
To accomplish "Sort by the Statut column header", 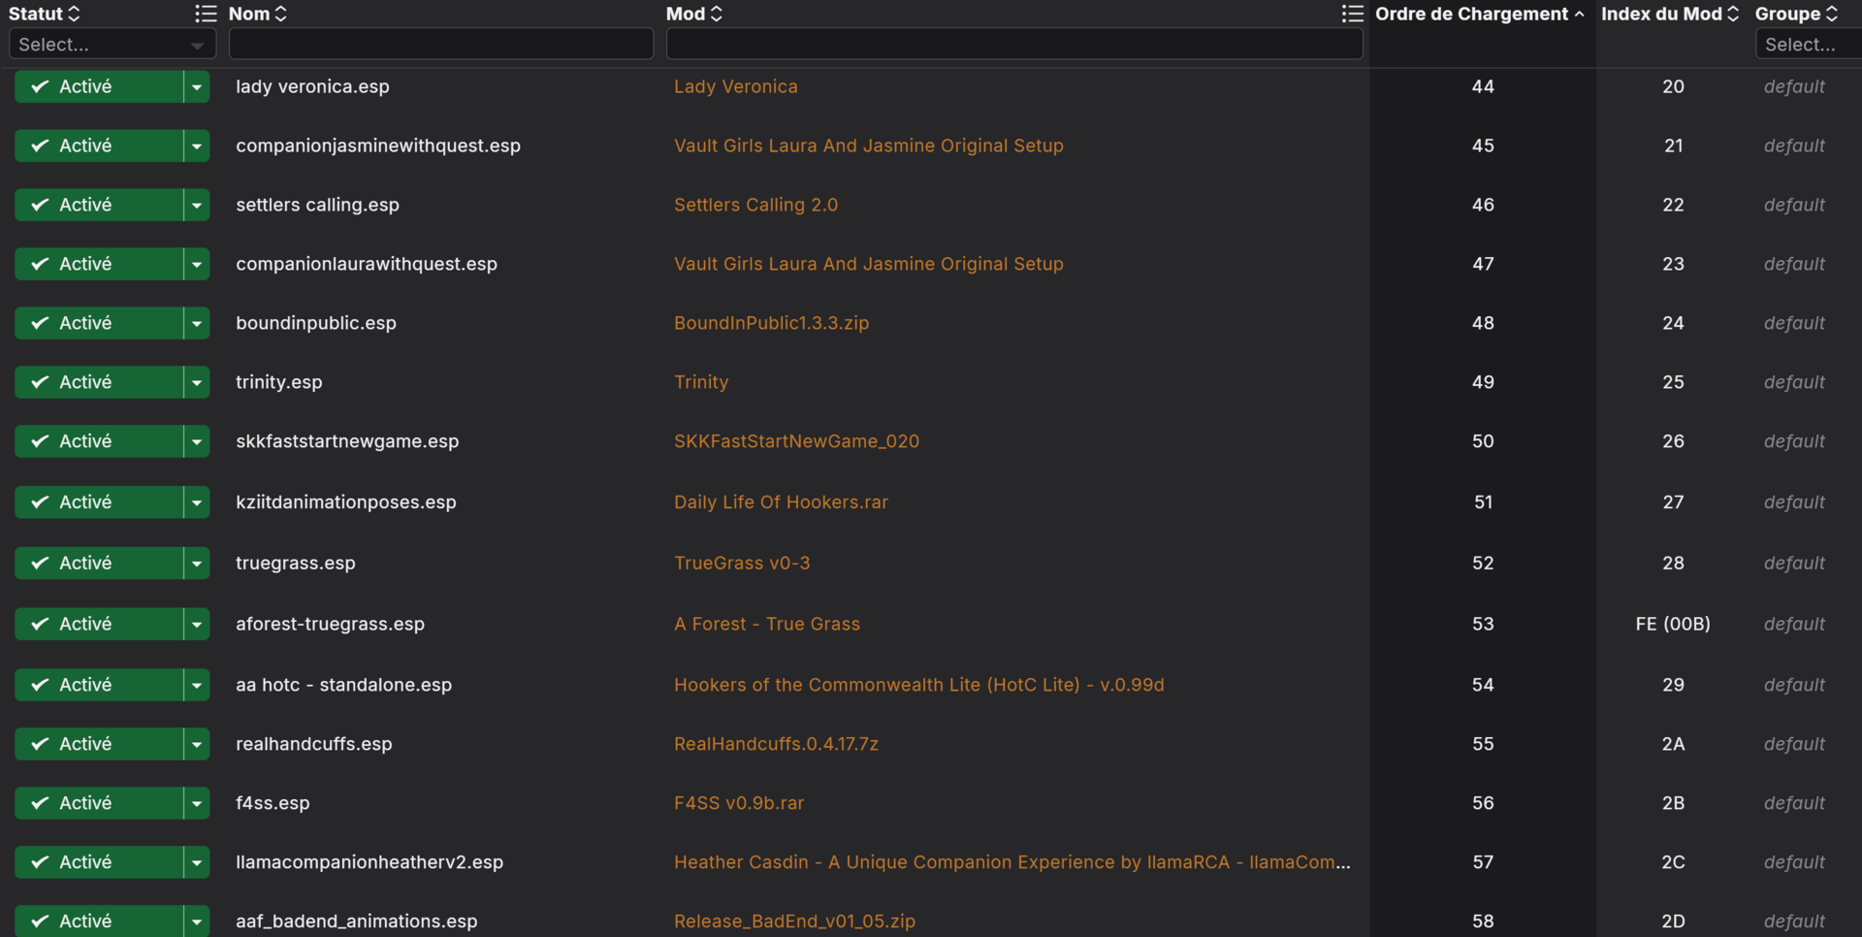I will pyautogui.click(x=44, y=14).
